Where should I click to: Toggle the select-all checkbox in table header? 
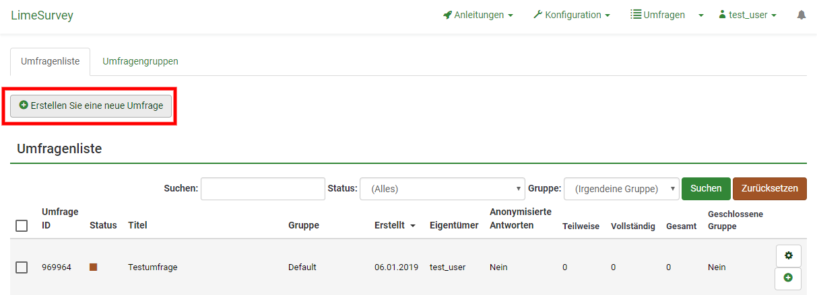tap(22, 226)
